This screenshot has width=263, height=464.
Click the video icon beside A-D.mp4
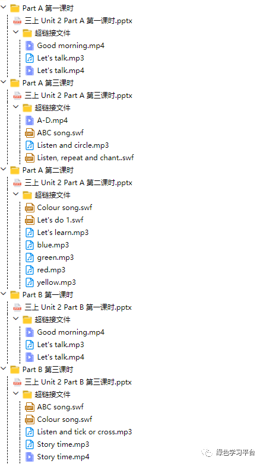(30, 120)
